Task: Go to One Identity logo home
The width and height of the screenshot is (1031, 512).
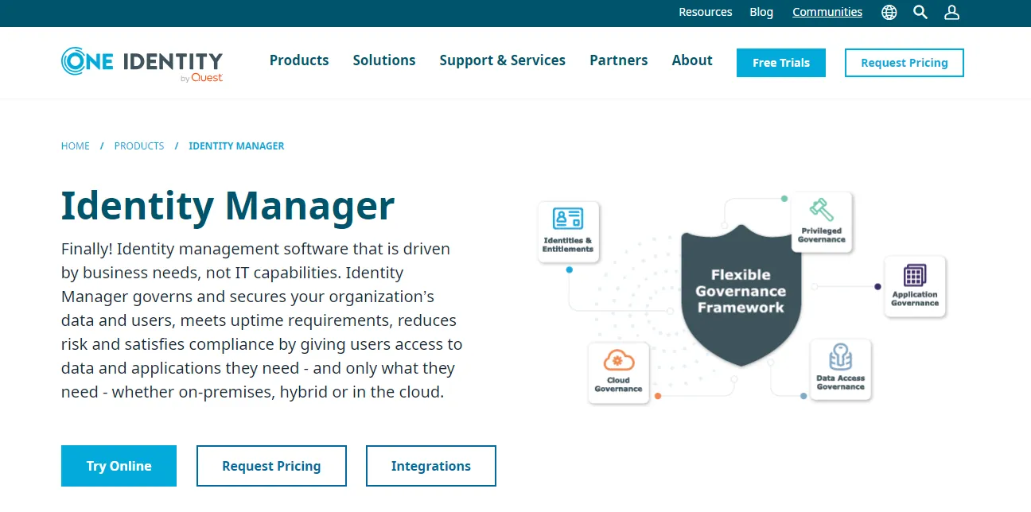Action: click(x=142, y=63)
